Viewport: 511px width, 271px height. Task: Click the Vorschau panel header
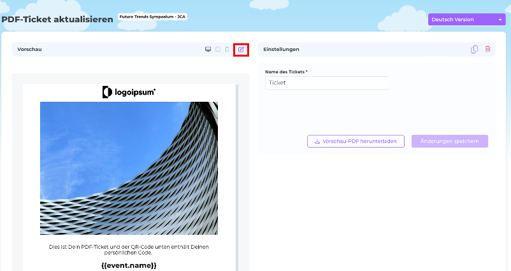point(96,49)
